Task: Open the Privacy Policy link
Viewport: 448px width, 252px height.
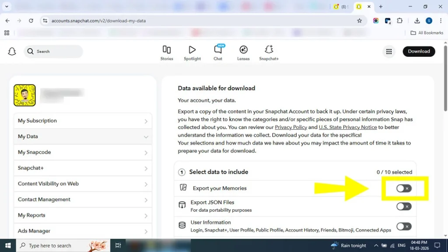Action: tap(291, 127)
